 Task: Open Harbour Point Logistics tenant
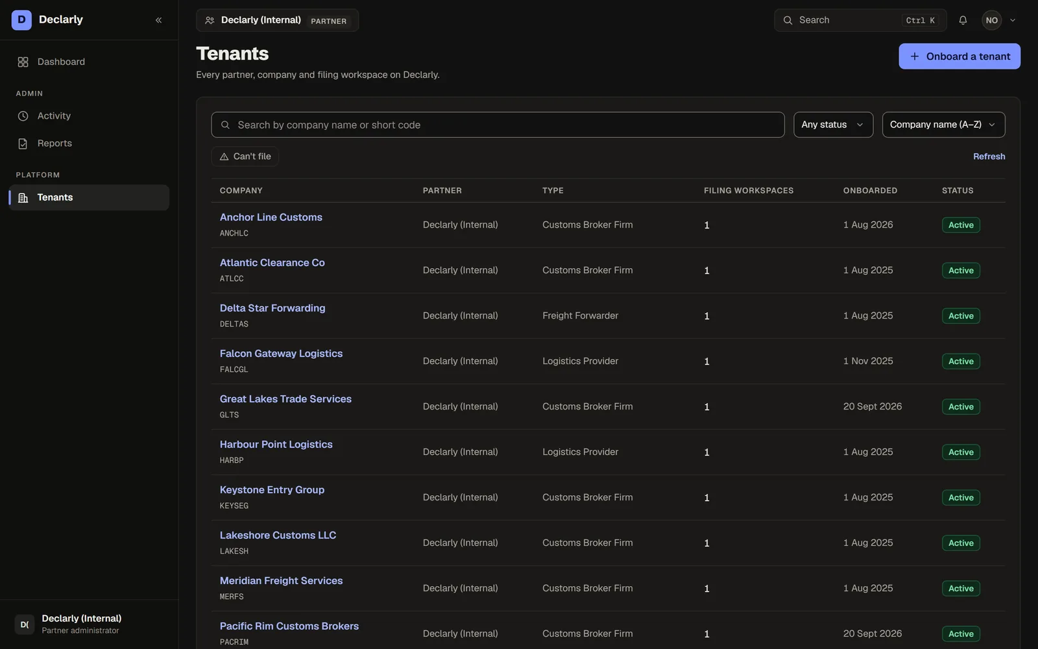tap(276, 445)
